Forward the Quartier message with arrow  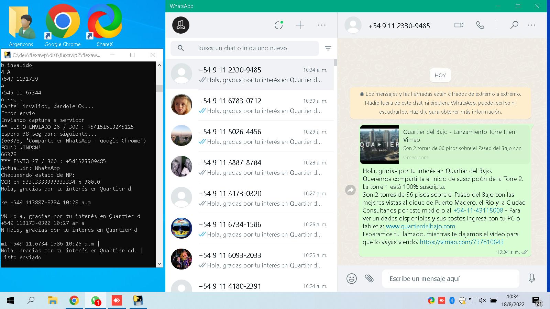point(350,190)
